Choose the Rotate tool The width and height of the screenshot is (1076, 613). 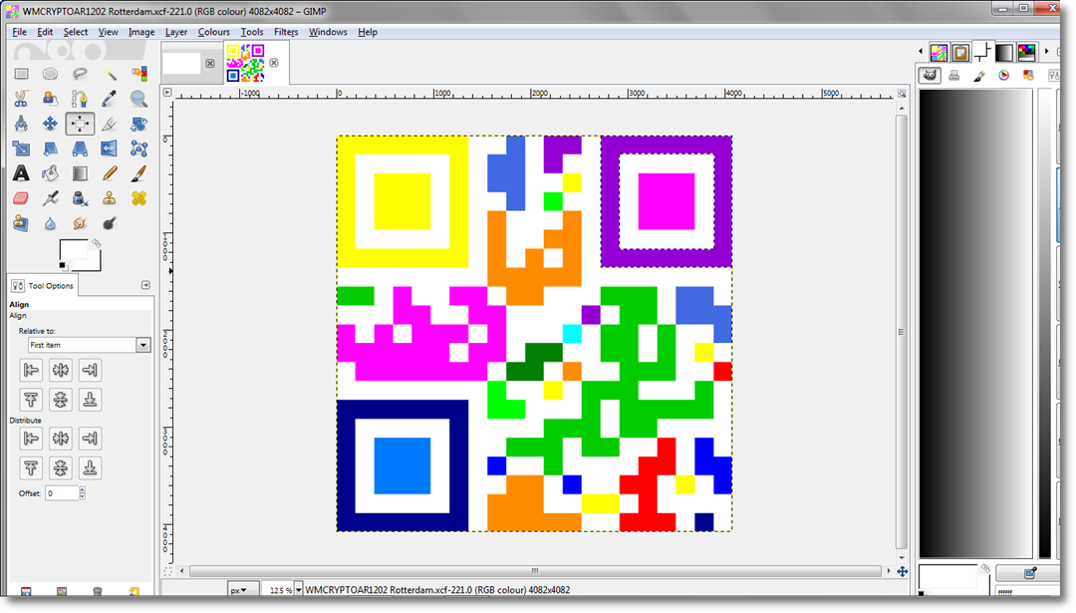[139, 124]
